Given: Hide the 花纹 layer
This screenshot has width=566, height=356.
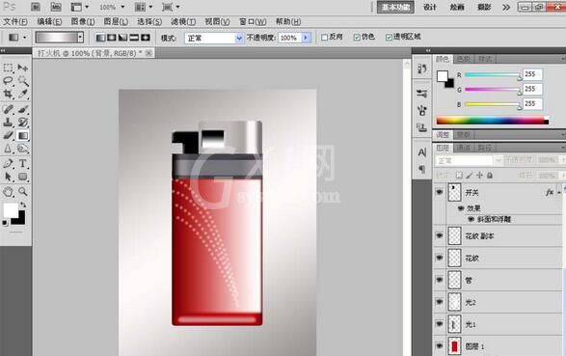Looking at the screenshot, I should point(440,258).
